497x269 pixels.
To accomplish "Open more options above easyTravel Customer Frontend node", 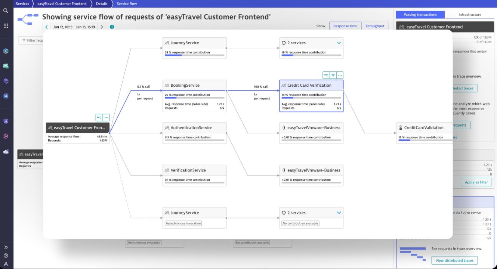I will tap(106, 117).
